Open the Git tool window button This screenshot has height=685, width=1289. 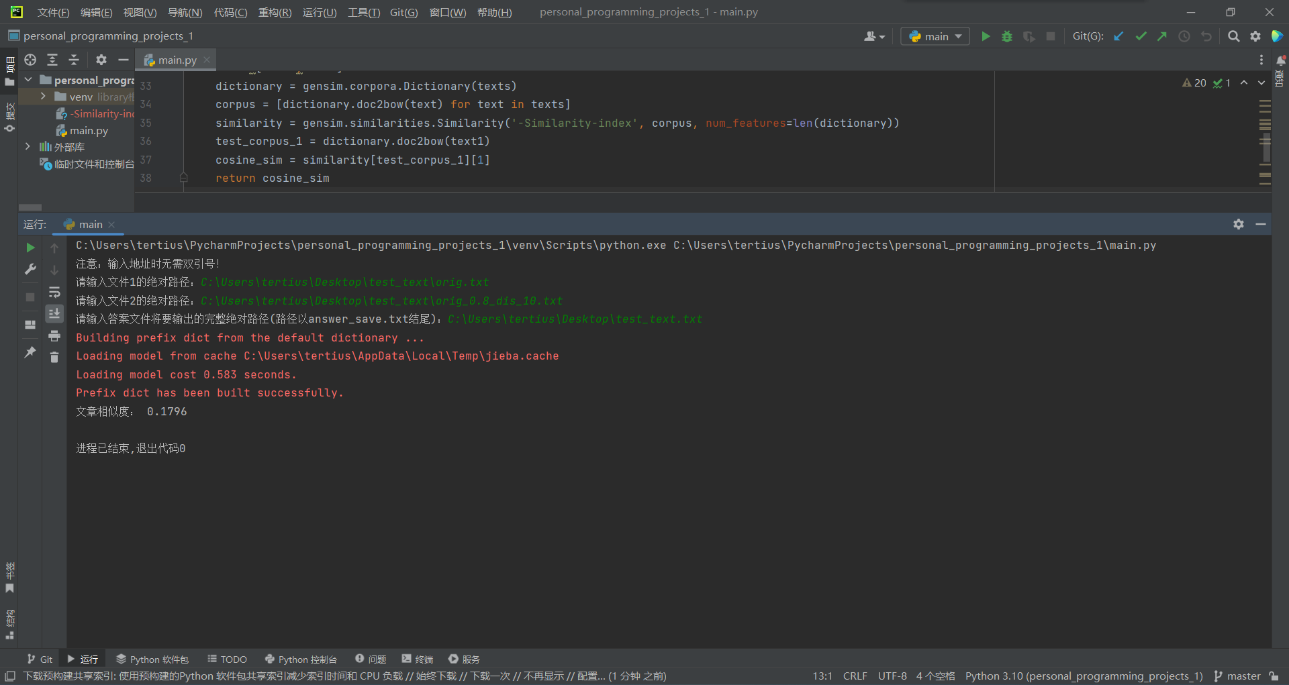pos(40,660)
